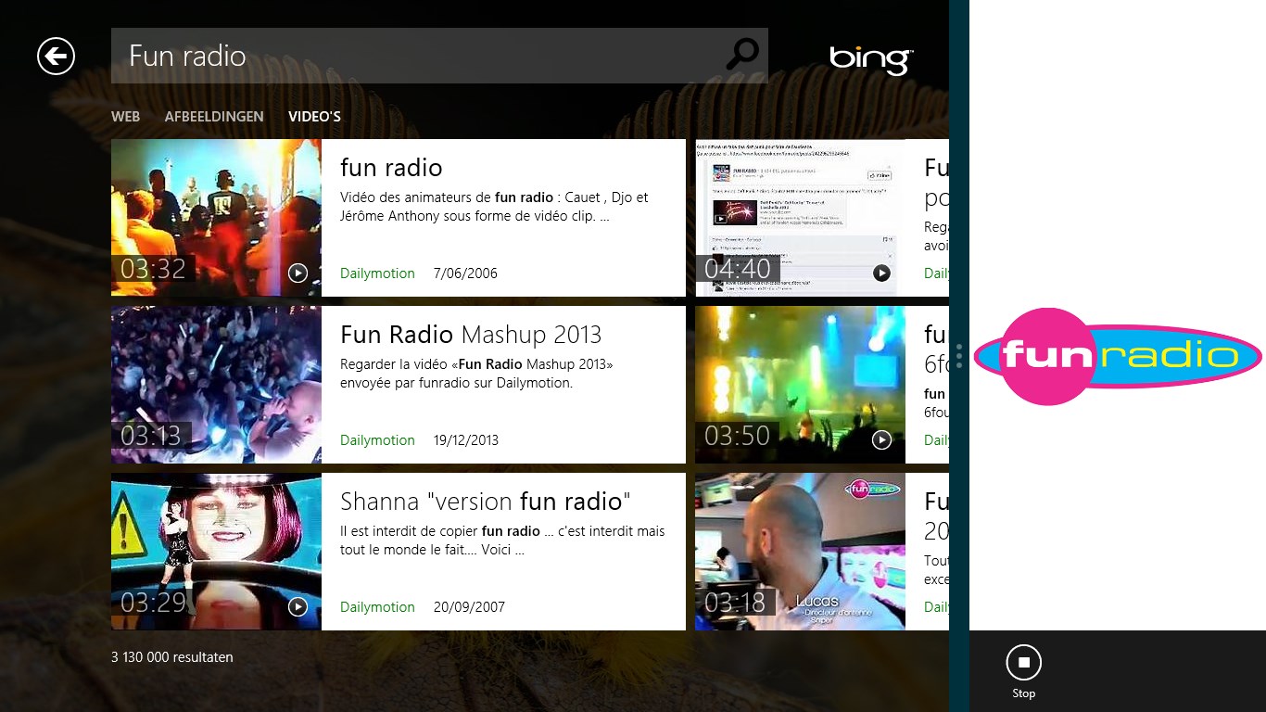Screen dimensions: 1266x712
Task: Click description 'Regarder la vidéo «Fun Radio Mashup 2013»'
Action: coord(476,374)
